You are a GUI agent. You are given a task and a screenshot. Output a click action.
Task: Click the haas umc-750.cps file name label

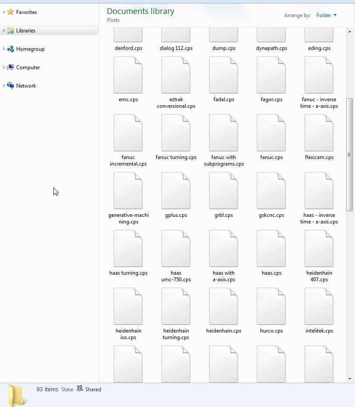176,276
